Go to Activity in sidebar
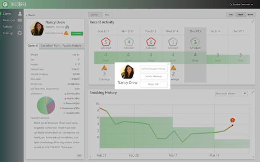Viewport: 260px width, 162px height. 8,27
